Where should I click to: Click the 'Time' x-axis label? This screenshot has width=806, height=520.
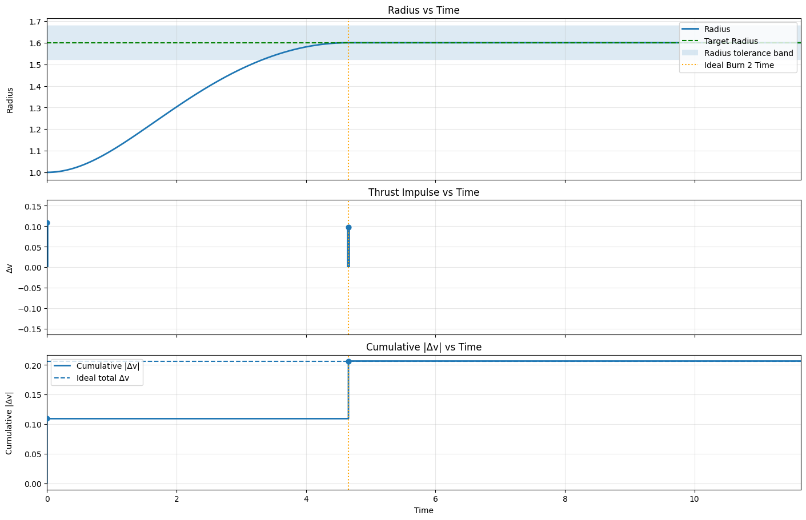[423, 510]
